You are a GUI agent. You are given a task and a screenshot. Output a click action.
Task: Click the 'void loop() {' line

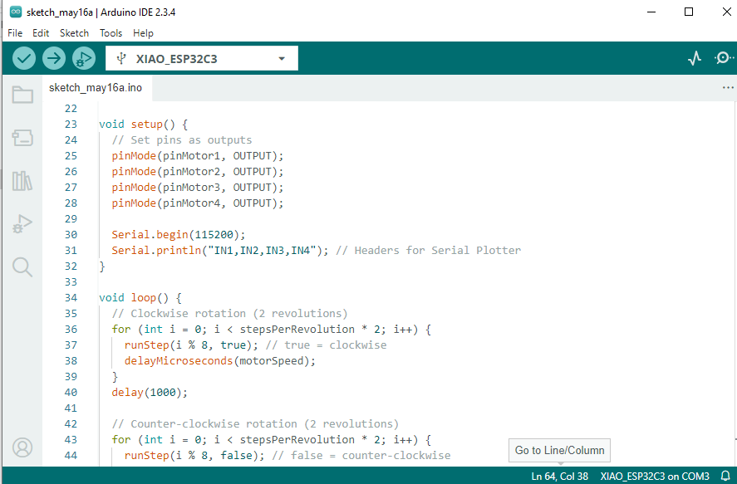tap(140, 298)
